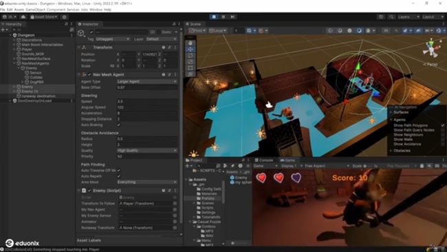Screen dimensions: 447x252
Task: Toggle Auto Traverse Off Mesh Link checkbox
Action: (x=119, y=170)
